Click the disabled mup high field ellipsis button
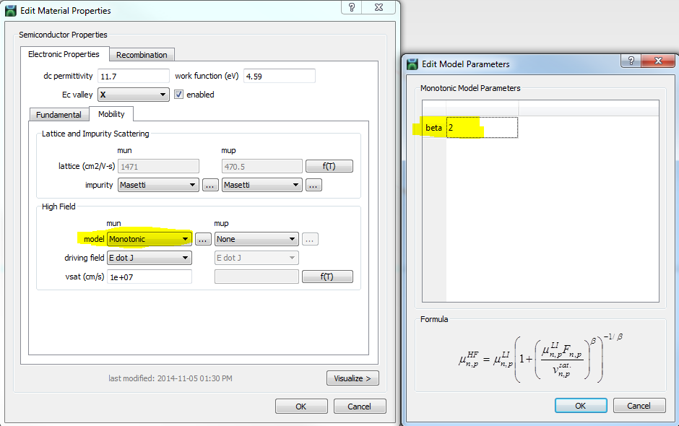Image resolution: width=679 pixels, height=426 pixels. (x=310, y=239)
